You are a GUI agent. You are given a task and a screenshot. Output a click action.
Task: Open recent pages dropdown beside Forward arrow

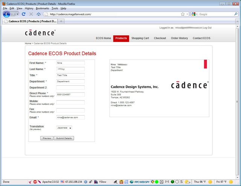pos(18,14)
